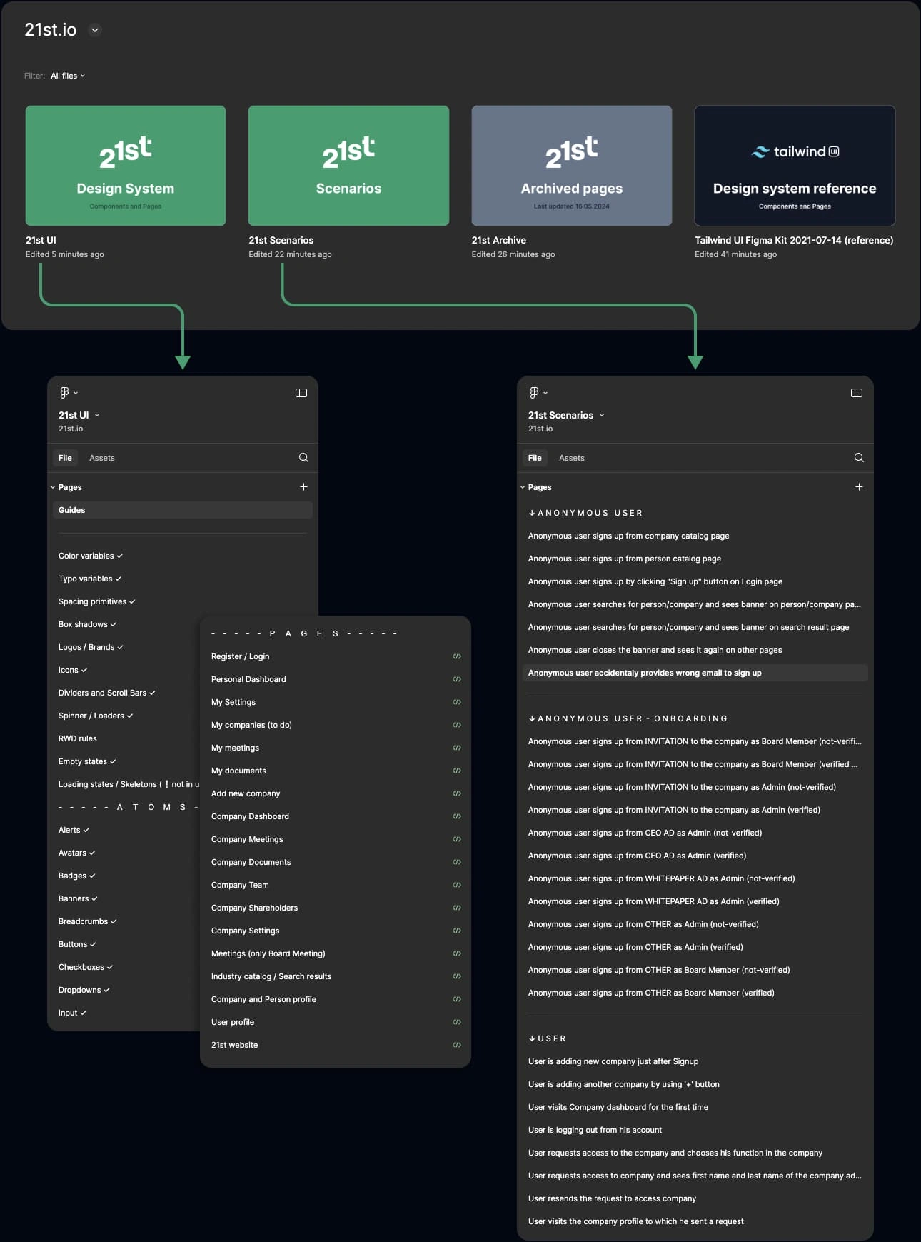The width and height of the screenshot is (921, 1242).
Task: Select 'Anonymous user accidentaly provides wrong email' page
Action: click(695, 673)
